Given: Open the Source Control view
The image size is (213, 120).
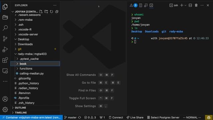Looking at the screenshot, I should click(5, 39).
